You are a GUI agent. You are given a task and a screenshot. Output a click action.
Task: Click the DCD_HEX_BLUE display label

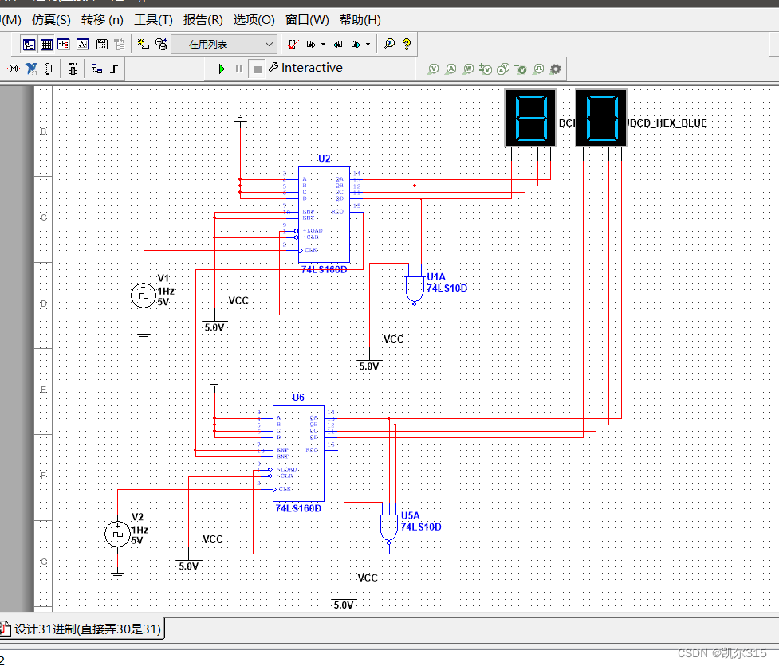click(667, 123)
